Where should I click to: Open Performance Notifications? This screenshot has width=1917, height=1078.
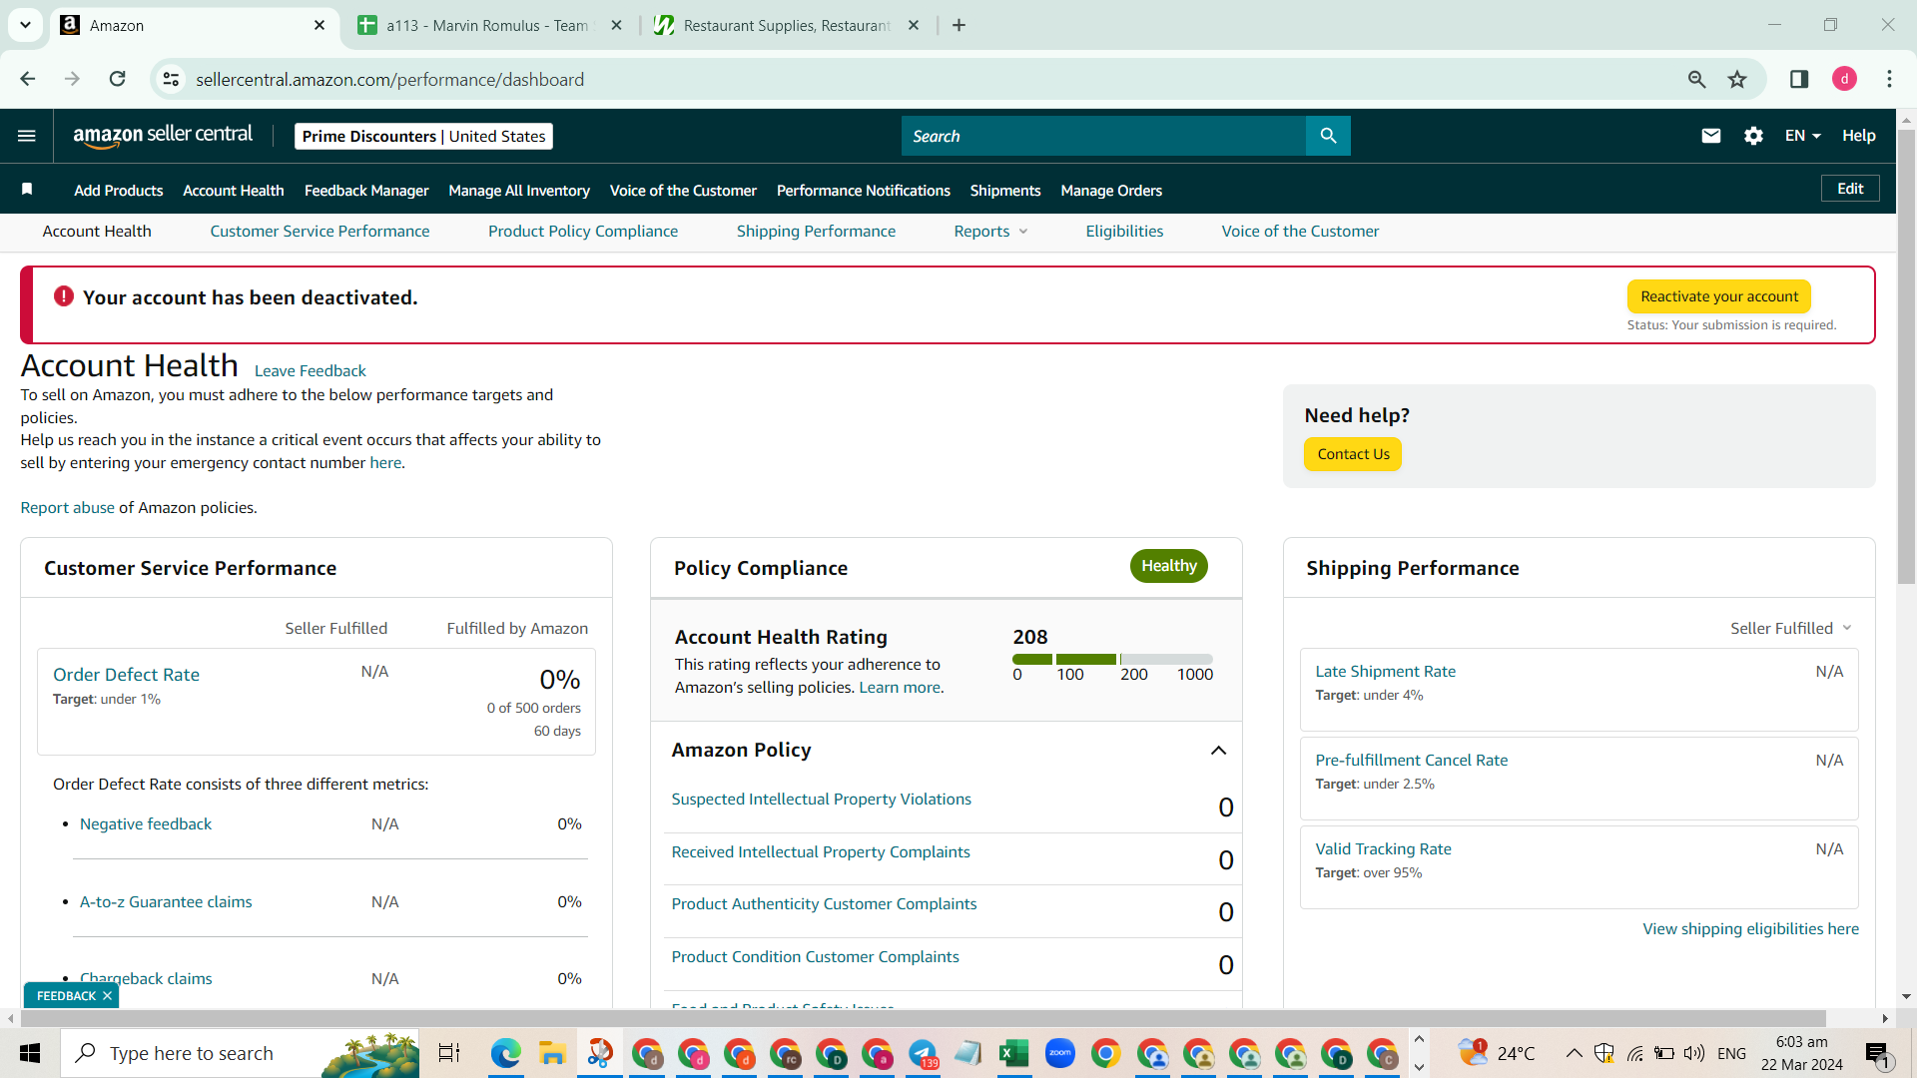coord(864,191)
